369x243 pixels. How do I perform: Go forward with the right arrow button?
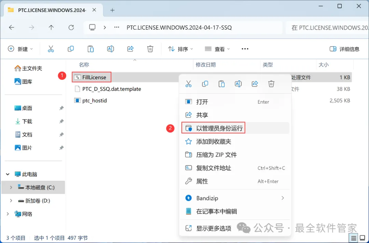pyautogui.click(x=31, y=28)
